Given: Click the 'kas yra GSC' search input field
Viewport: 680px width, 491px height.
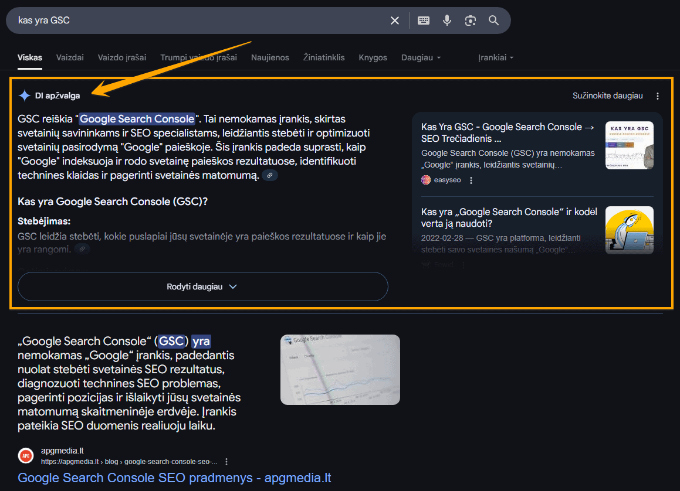Looking at the screenshot, I should (x=199, y=21).
